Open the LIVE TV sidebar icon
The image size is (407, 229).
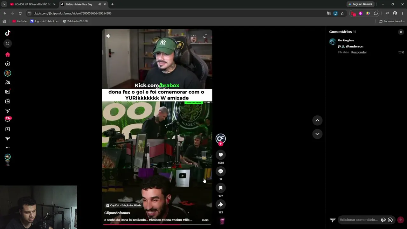click(8, 101)
